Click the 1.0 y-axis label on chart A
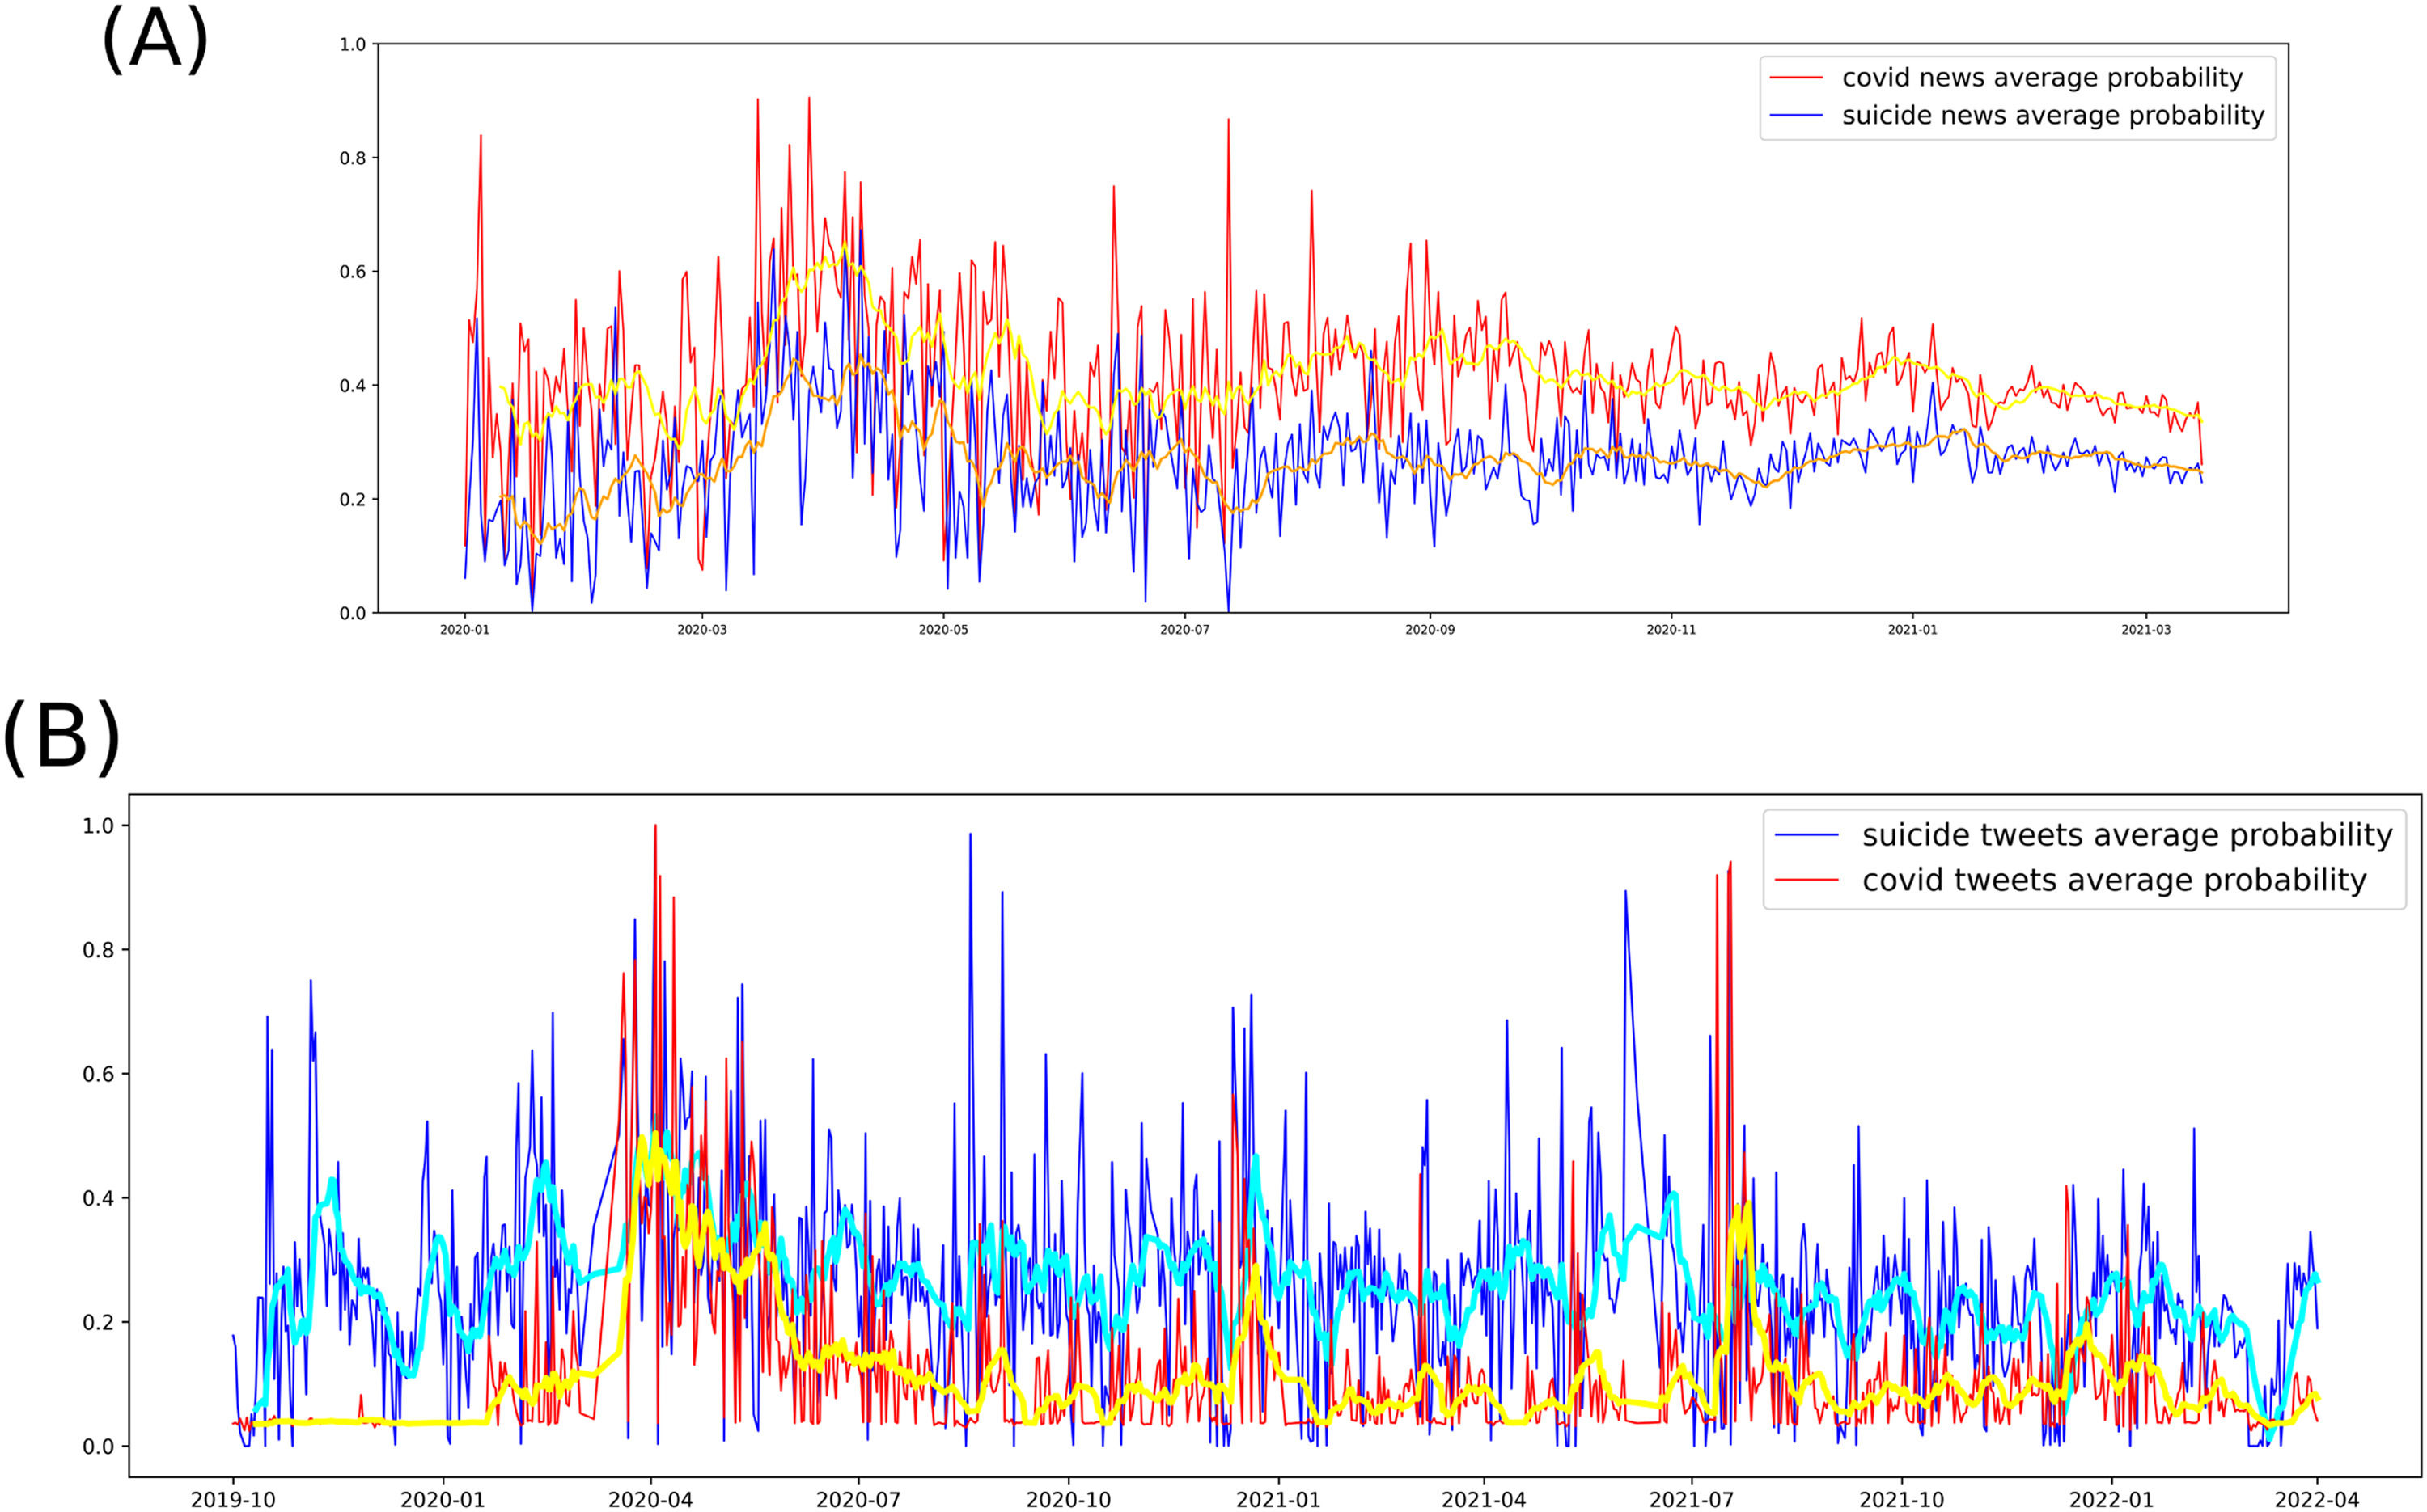This screenshot has width=2427, height=1512. click(352, 45)
